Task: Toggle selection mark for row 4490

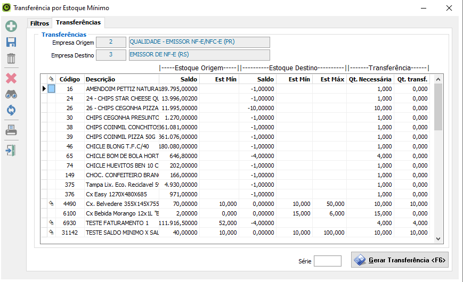Action: coord(52,204)
